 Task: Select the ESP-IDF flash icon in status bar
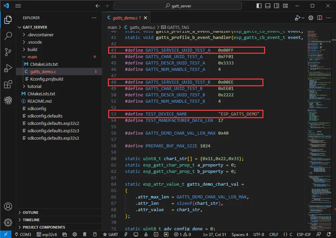click(126, 234)
